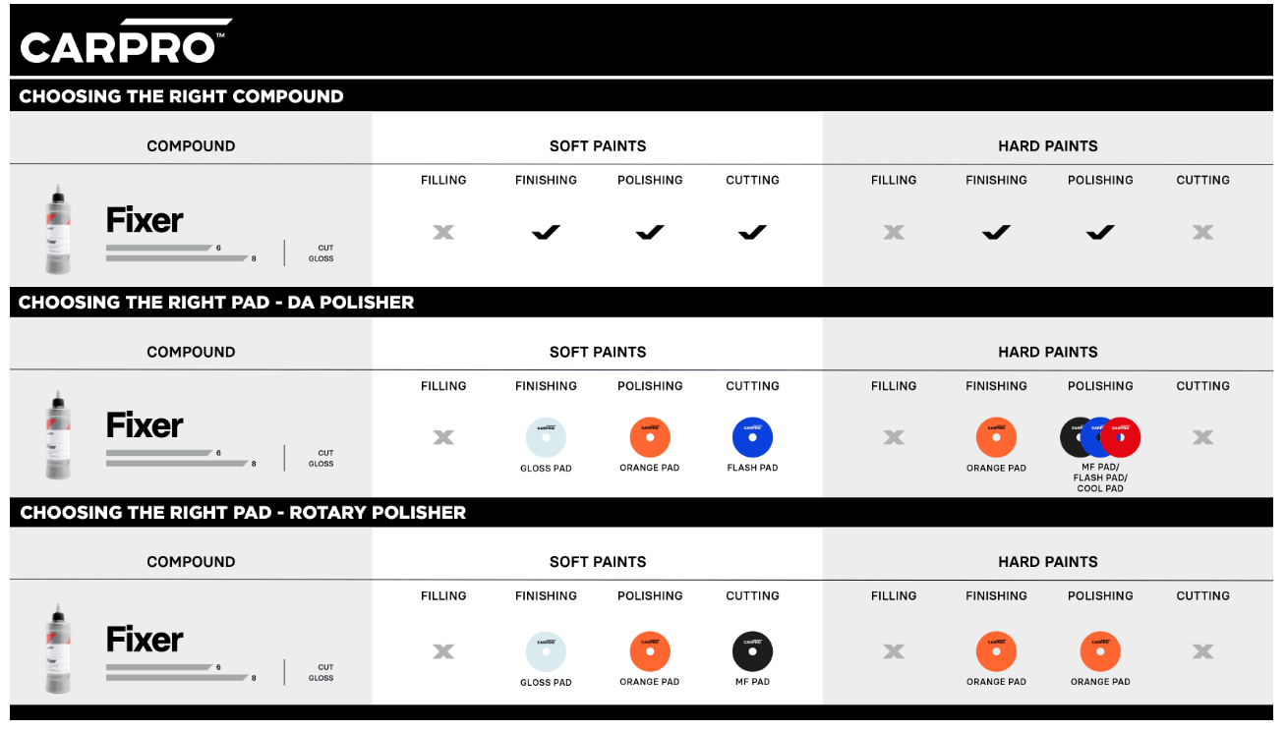Click the Gloss Pad icon in DA Polisher section
This screenshot has height=731, width=1286.
pos(546,438)
